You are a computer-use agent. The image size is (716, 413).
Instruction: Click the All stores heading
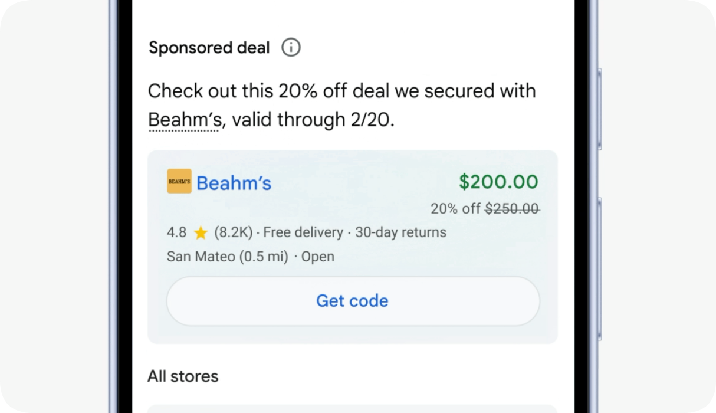click(x=183, y=376)
